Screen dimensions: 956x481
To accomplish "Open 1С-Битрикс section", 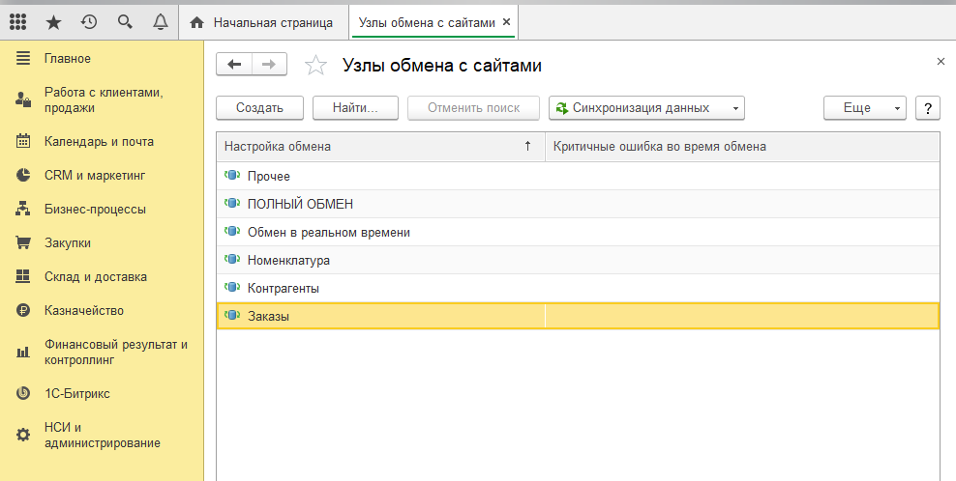I will 77,393.
